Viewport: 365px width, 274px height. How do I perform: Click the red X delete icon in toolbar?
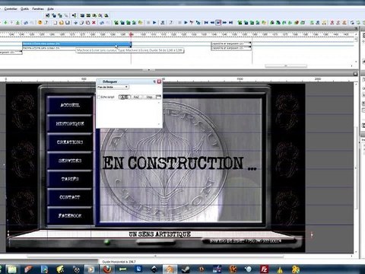[94, 23]
